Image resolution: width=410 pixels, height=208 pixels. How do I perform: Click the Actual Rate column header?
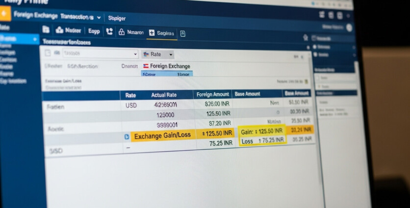[x=164, y=95]
